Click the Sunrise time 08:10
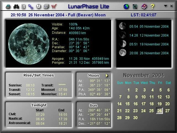Image resolution: width=177 pixels, height=133 pixels. click(30, 85)
